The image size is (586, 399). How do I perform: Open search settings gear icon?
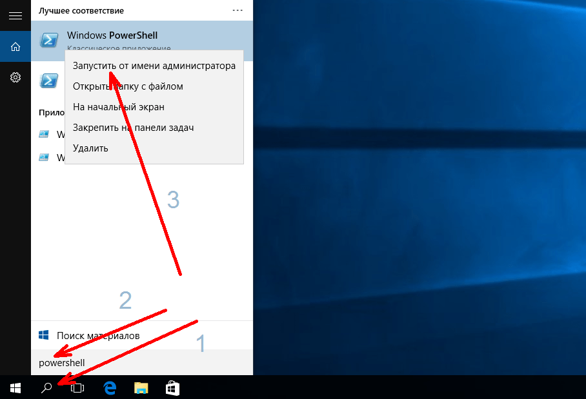15,77
